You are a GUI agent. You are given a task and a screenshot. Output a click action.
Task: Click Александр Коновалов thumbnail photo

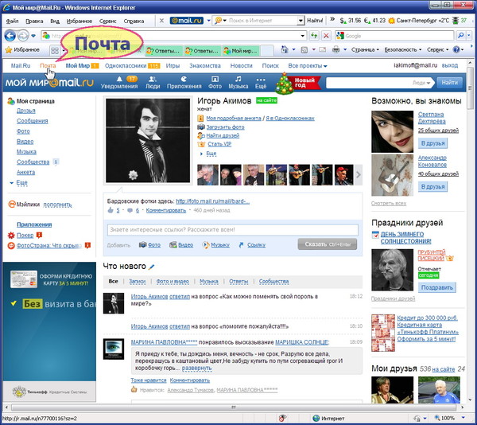393,175
